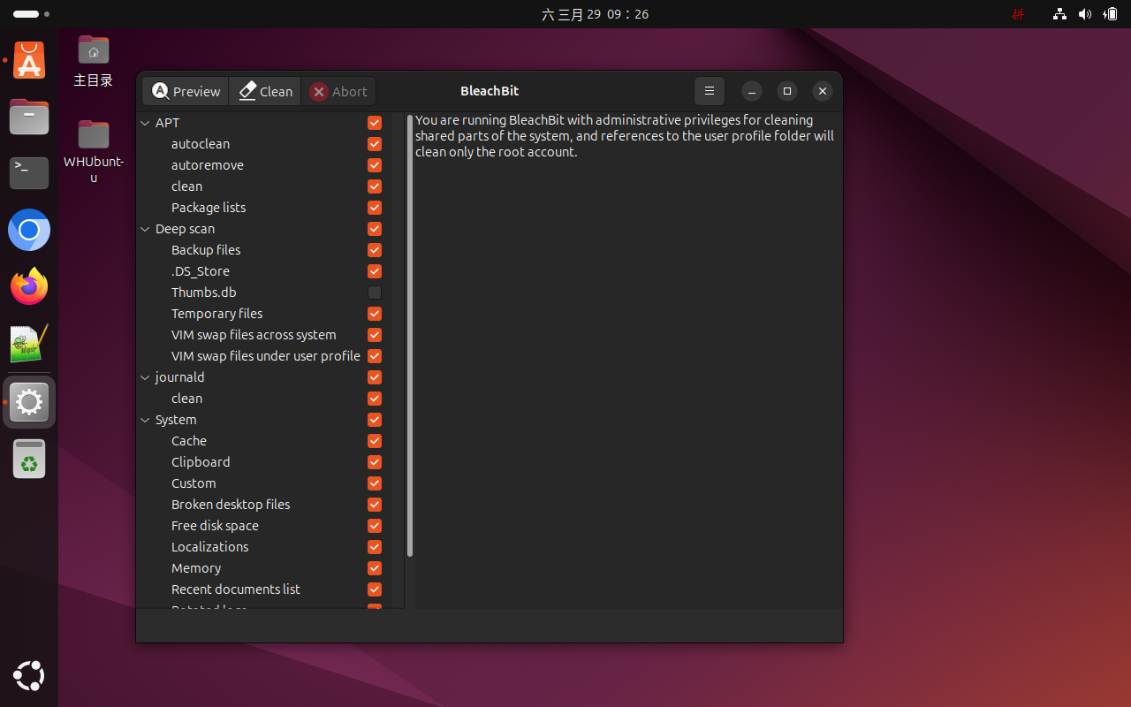The height and width of the screenshot is (707, 1131).
Task: Open Ubuntu App Center from dock
Action: coord(29,60)
